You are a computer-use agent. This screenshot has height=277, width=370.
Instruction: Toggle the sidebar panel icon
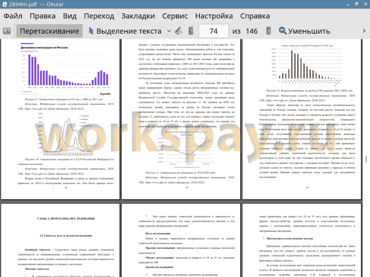pos(7,31)
